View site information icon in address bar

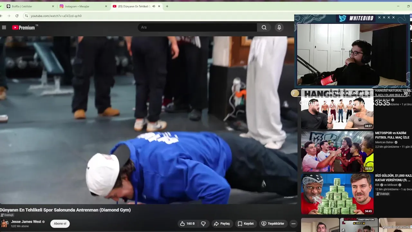[x=27, y=16]
